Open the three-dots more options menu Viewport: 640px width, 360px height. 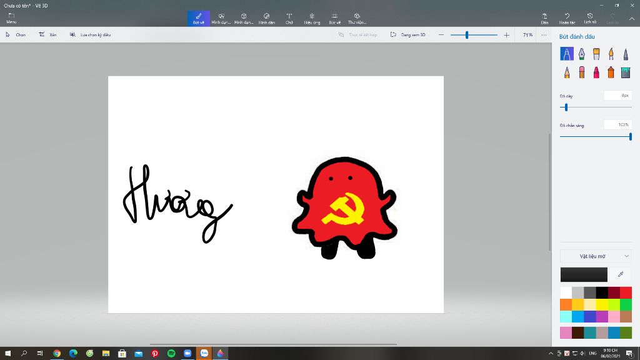[544, 35]
